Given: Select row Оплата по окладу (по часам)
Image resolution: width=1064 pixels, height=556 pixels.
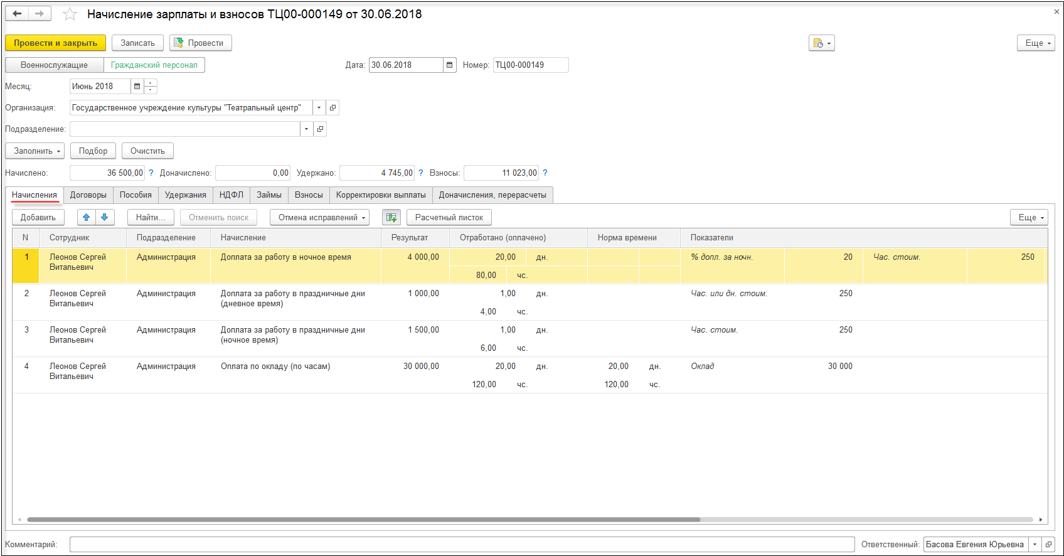Looking at the screenshot, I should pyautogui.click(x=529, y=375).
